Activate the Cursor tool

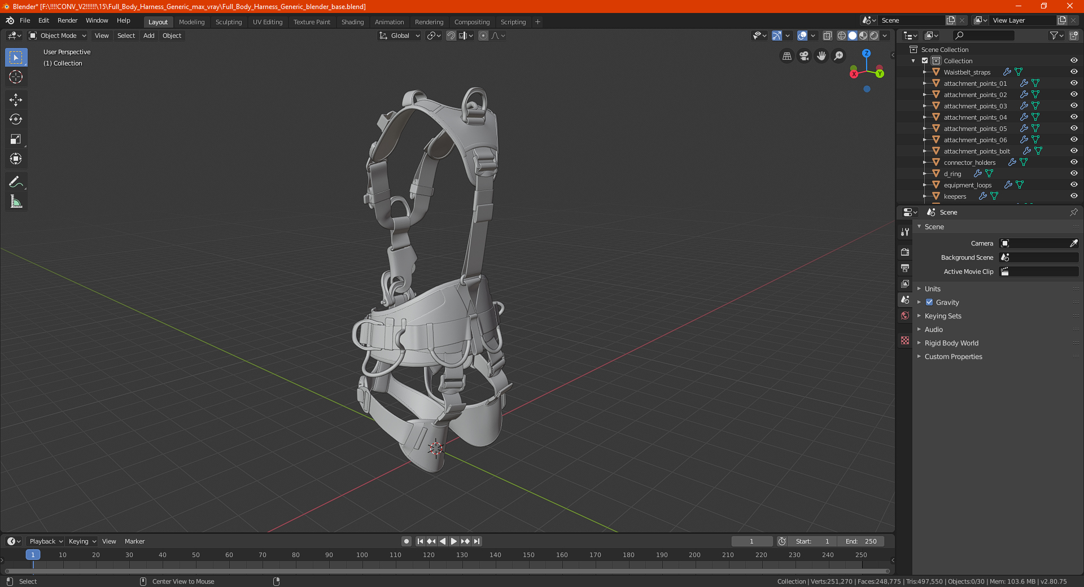click(x=16, y=77)
